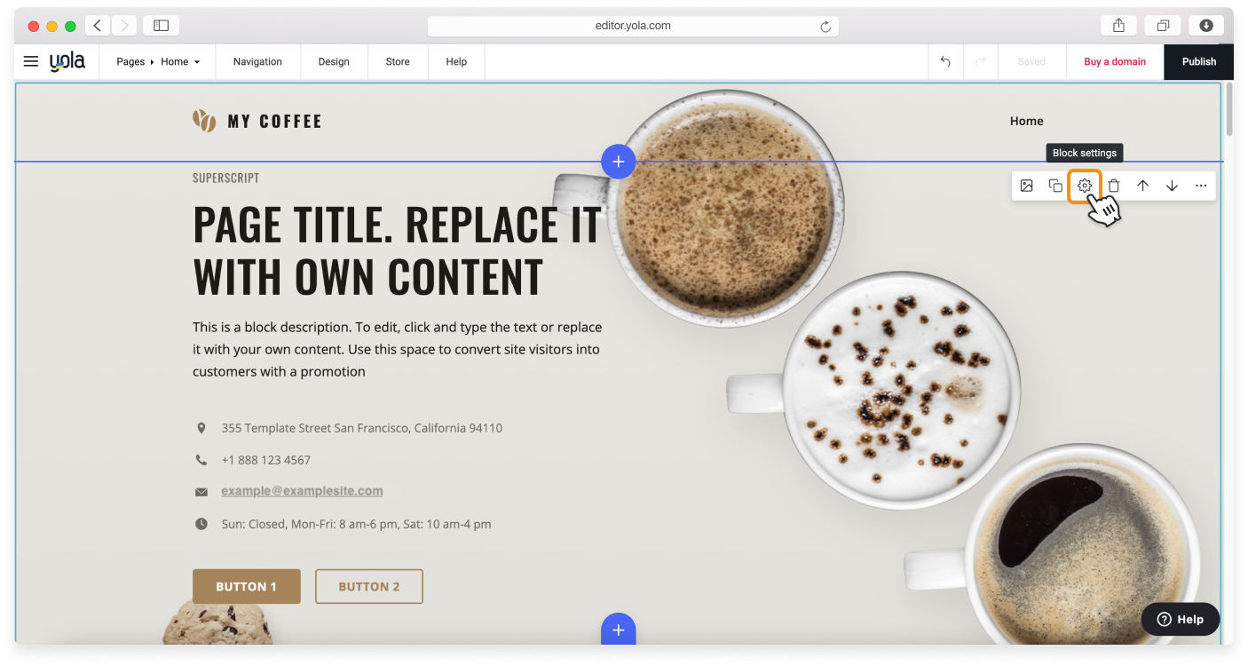The image size is (1248, 666).
Task: Open the hamburger menu beside Yola logo
Action: 31,61
